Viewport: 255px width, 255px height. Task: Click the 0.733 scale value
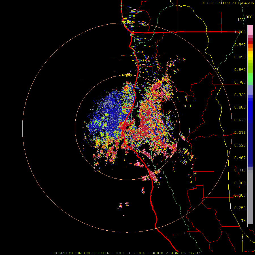(x=240, y=95)
